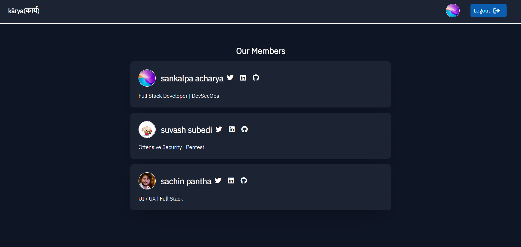The image size is (521, 247).
Task: Click suvash subedi's profile picture
Action: (x=147, y=129)
